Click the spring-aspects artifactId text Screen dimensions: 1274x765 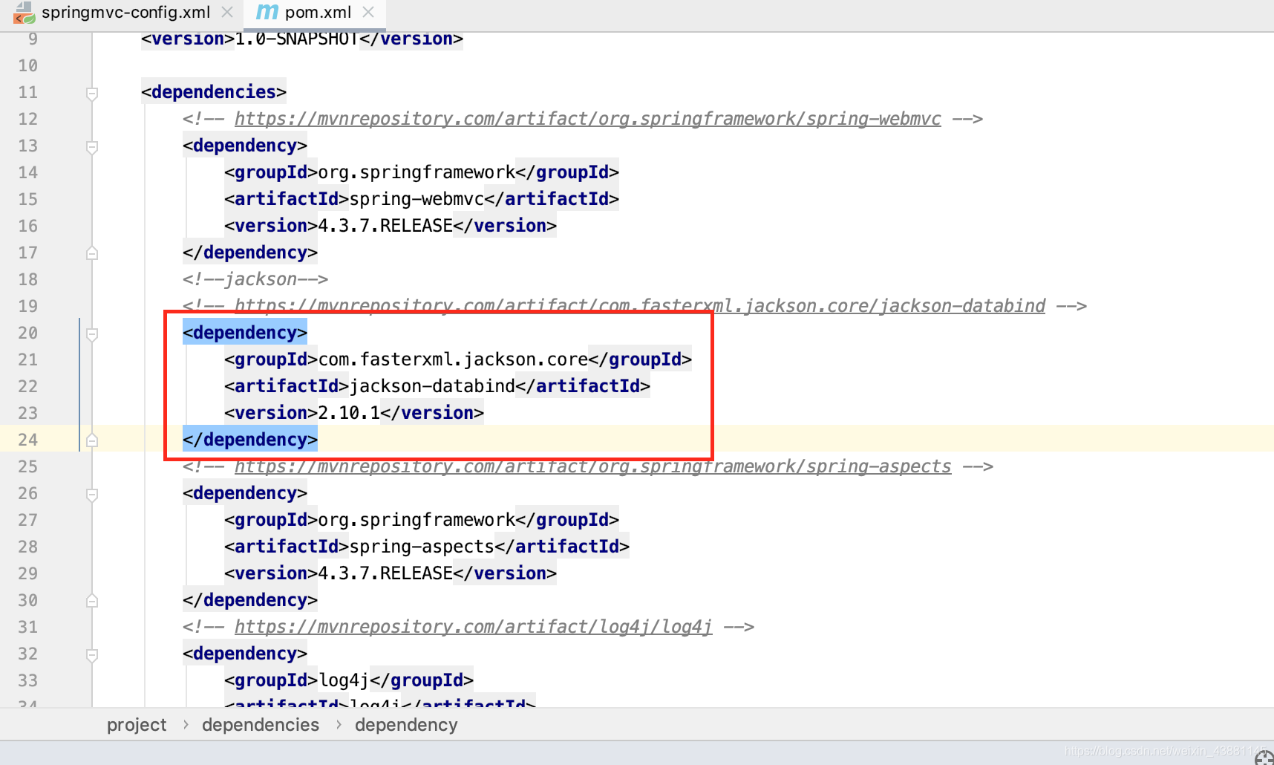422,547
